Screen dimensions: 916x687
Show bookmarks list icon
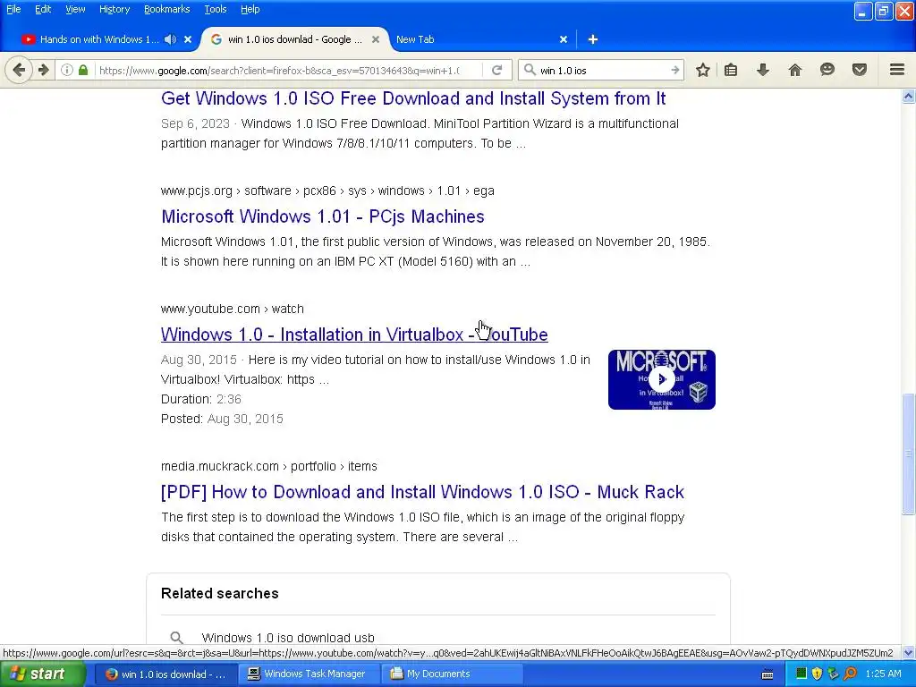coord(731,70)
